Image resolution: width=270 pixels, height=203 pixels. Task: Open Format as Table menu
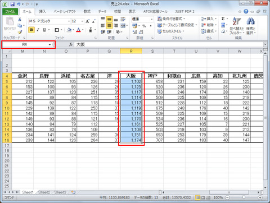coord(177,25)
